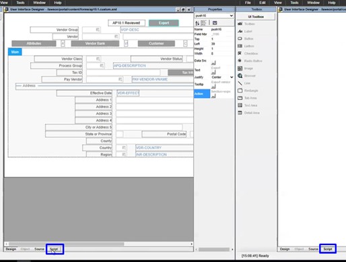Open the Pay Vendor lookup icon
Viewport: 346px width, 262px height.
click(120, 79)
